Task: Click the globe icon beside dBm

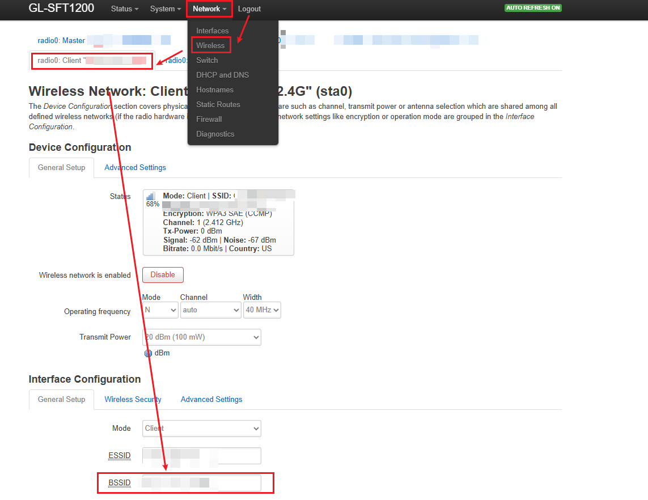Action: click(x=149, y=353)
